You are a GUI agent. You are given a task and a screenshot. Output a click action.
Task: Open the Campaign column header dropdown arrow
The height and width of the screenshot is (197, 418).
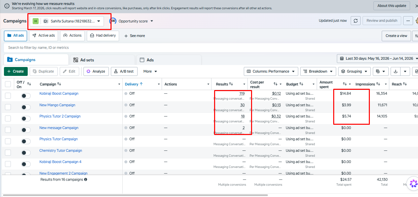119,84
